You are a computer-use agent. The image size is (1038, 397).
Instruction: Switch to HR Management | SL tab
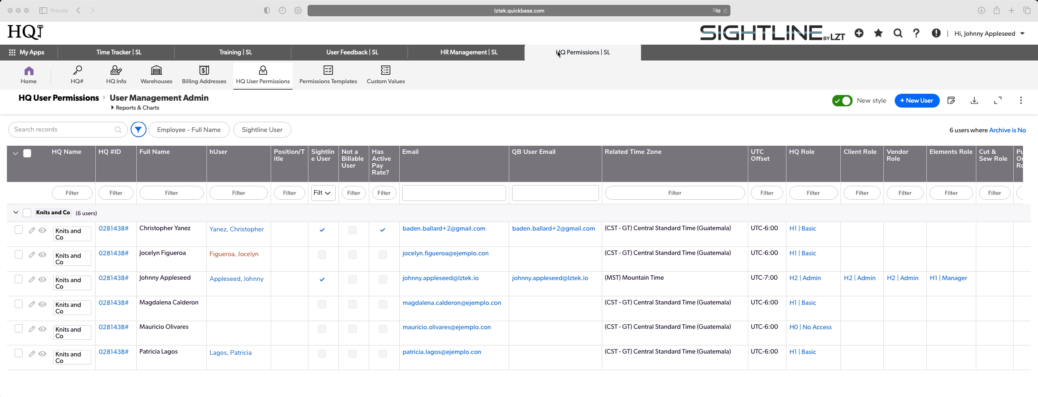point(469,52)
